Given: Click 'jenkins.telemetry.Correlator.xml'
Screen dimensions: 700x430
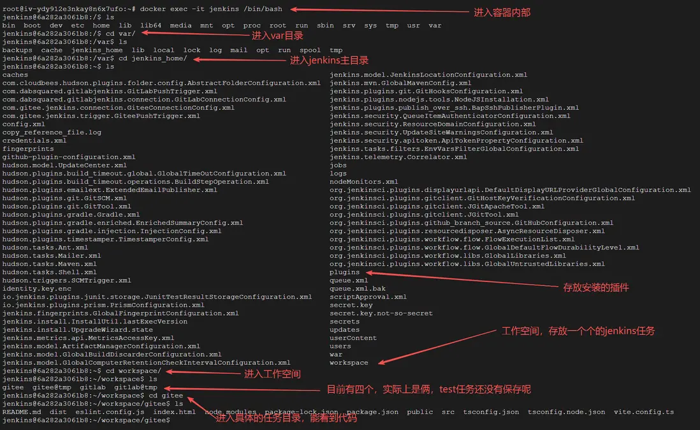Looking at the screenshot, I should pyautogui.click(x=398, y=157).
